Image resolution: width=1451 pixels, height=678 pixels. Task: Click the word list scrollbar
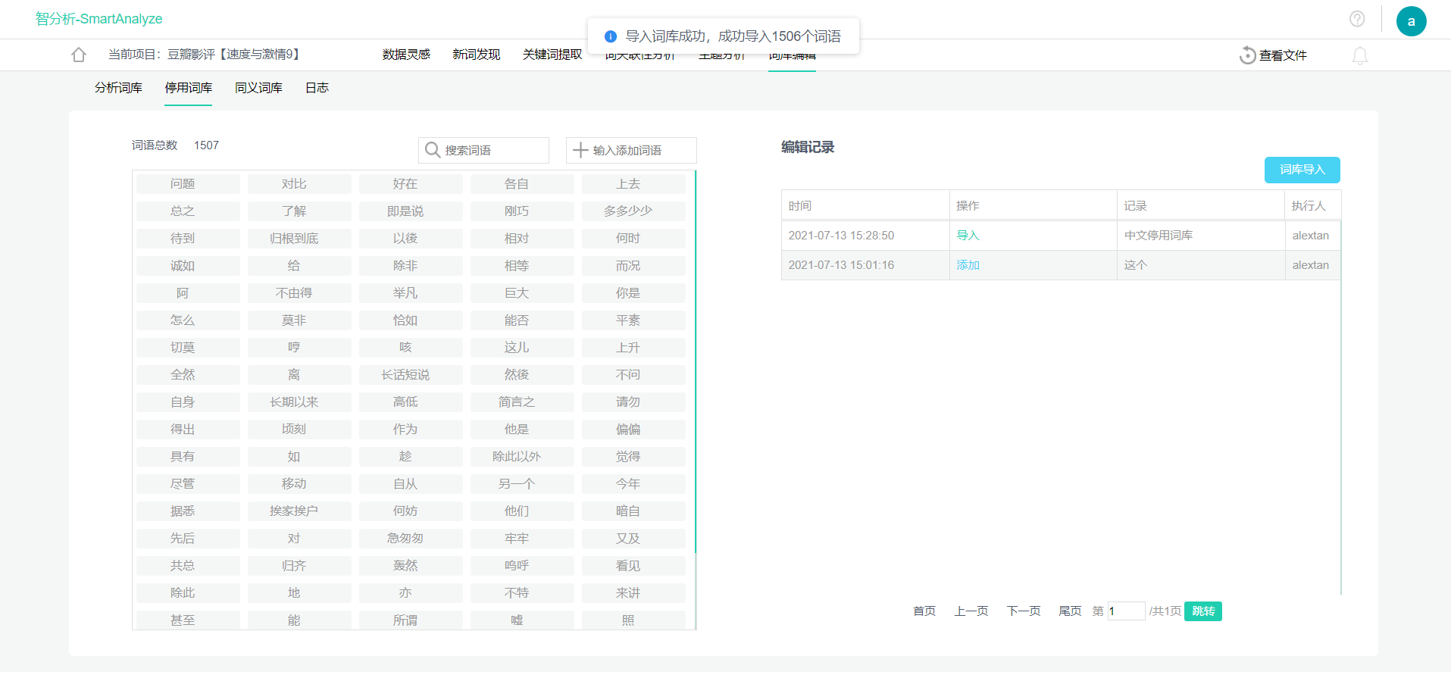[695, 362]
